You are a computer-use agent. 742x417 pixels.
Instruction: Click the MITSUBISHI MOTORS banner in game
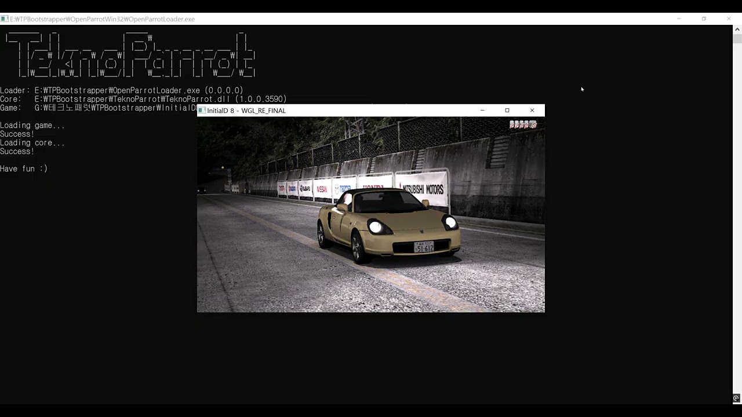point(421,189)
